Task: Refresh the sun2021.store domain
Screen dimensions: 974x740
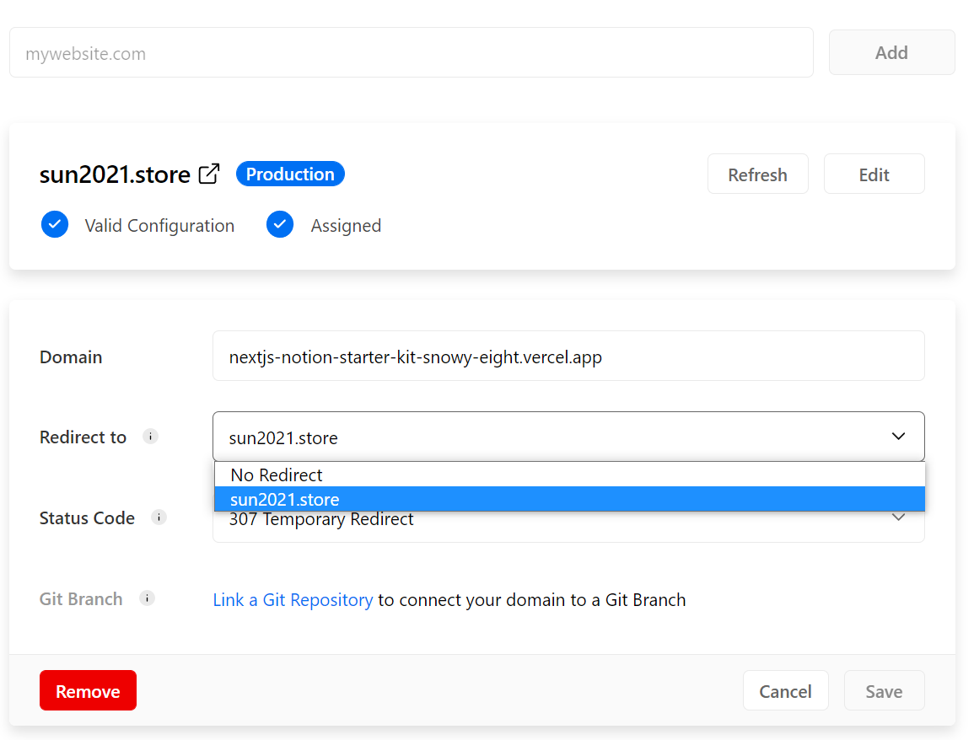Action: pyautogui.click(x=757, y=174)
